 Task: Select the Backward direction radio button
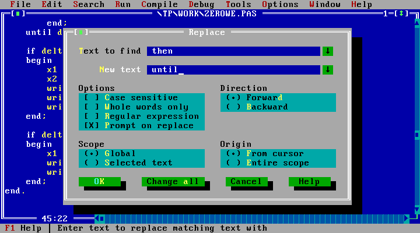click(x=233, y=107)
